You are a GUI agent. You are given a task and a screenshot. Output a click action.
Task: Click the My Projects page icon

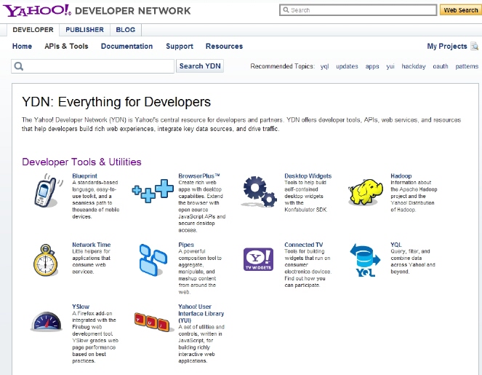pos(475,47)
